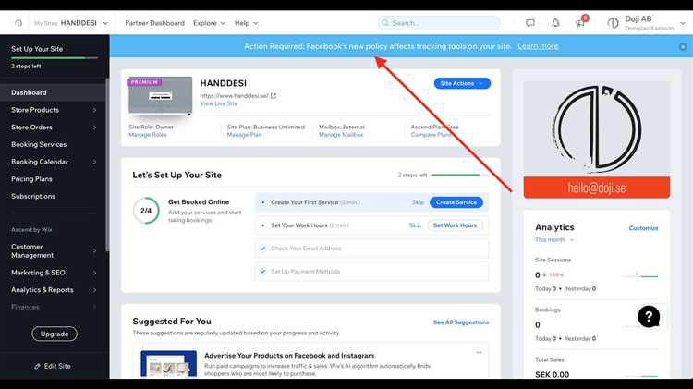Image resolution: width=693 pixels, height=389 pixels.
Task: Open the announcements megaphone icon with badge
Action: [581, 22]
